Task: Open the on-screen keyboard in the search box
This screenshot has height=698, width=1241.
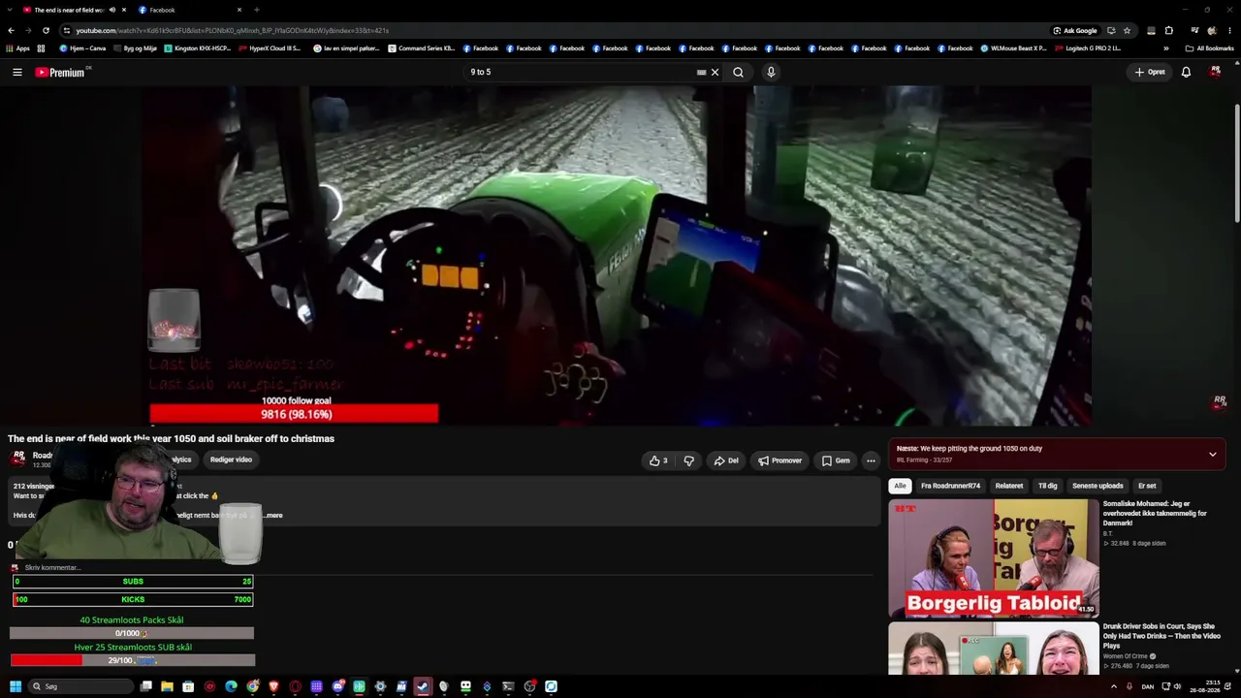Action: point(701,72)
